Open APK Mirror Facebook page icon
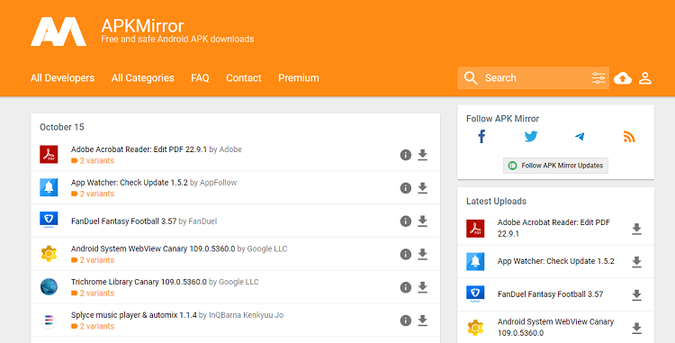Viewport: 675px width, 343px height. [x=481, y=137]
